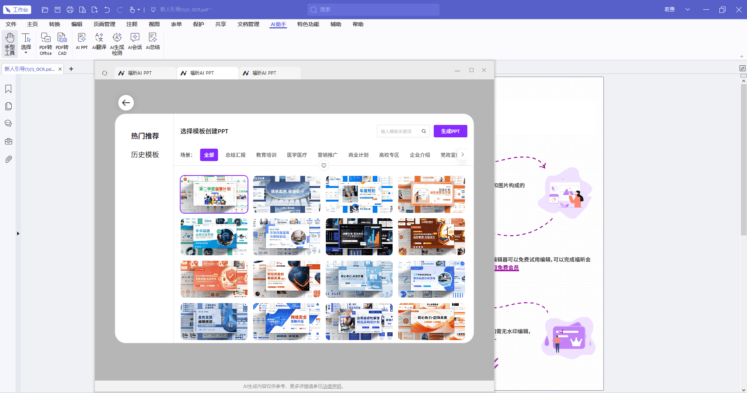
Task: Open the pages thumbnail panel icon
Action: [x=8, y=106]
